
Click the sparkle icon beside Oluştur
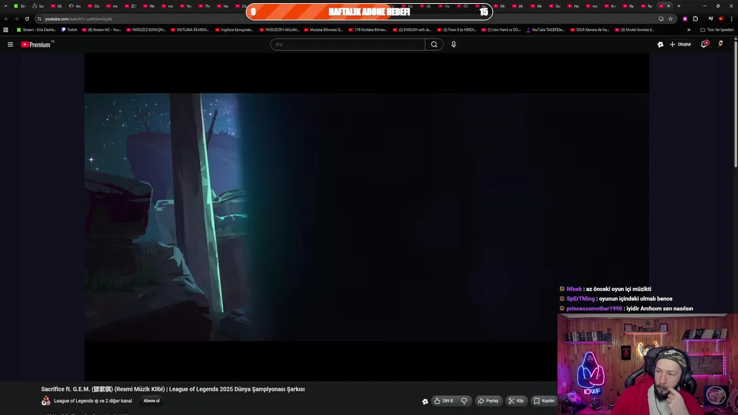point(660,44)
